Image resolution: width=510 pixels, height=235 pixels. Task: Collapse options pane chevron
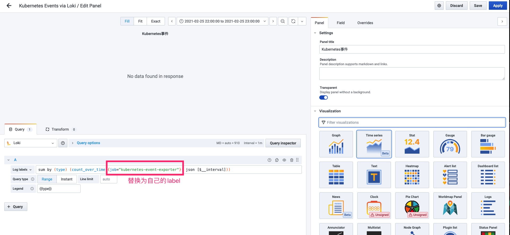[x=502, y=21]
